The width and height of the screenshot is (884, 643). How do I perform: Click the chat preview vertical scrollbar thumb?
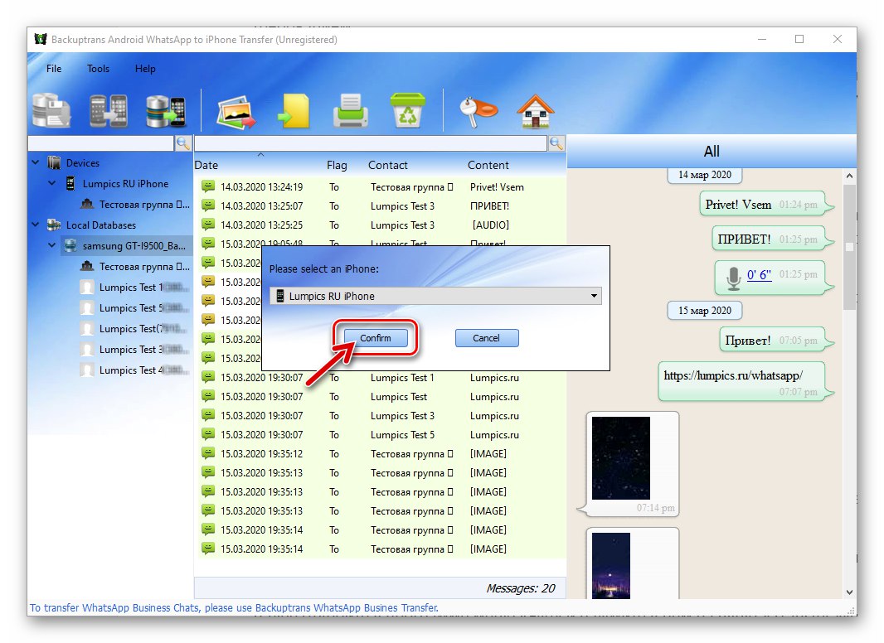point(850,246)
